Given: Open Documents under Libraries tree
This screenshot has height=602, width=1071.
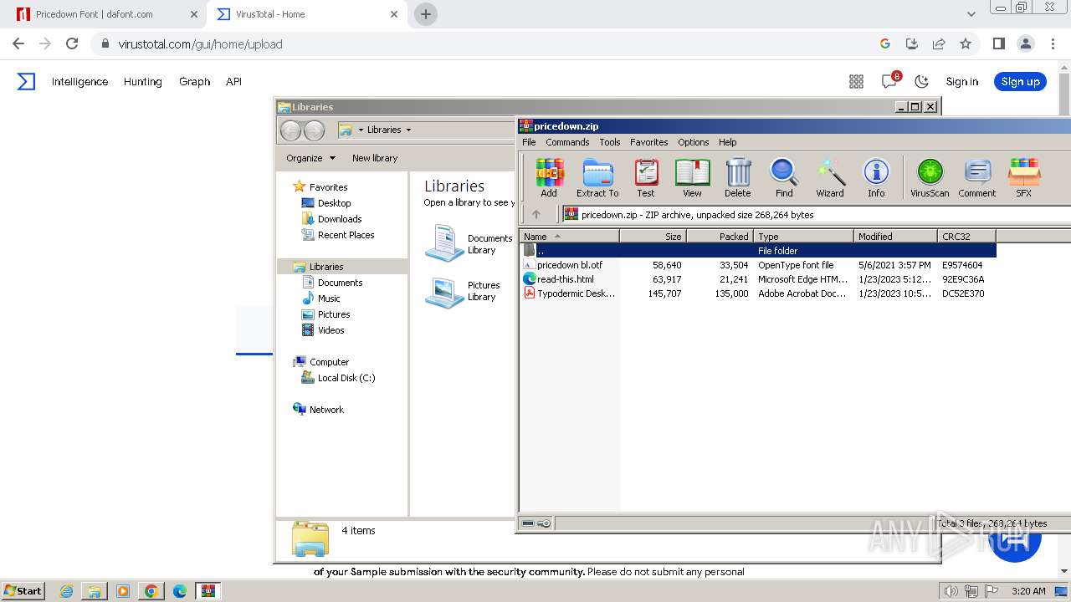Looking at the screenshot, I should pyautogui.click(x=340, y=283).
